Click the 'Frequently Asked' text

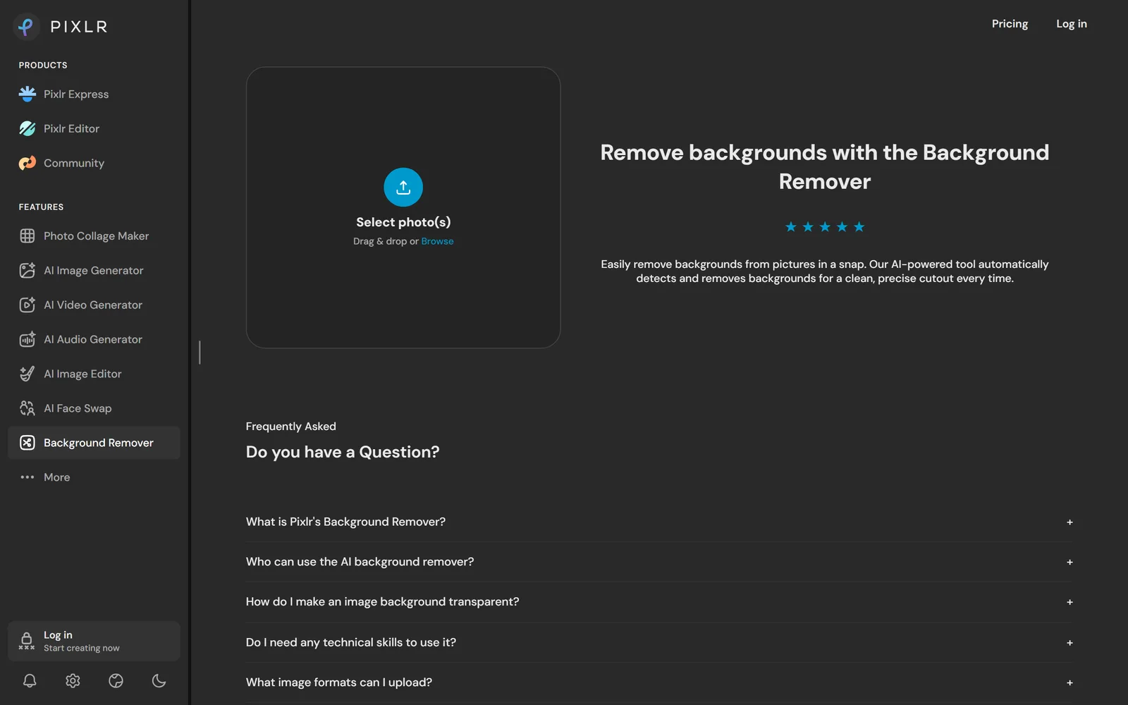tap(291, 427)
